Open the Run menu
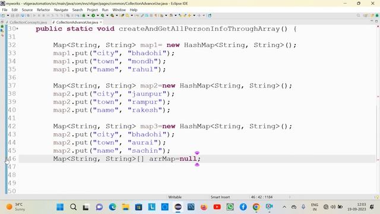The height and width of the screenshot is (214, 380). pyautogui.click(x=105, y=10)
